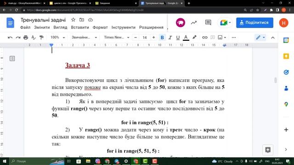Select the Paint format roller tool
Image resolution: width=294 pixels, height=165 pixels.
click(x=41, y=38)
